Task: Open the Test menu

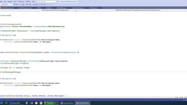Action: tap(5, 1)
